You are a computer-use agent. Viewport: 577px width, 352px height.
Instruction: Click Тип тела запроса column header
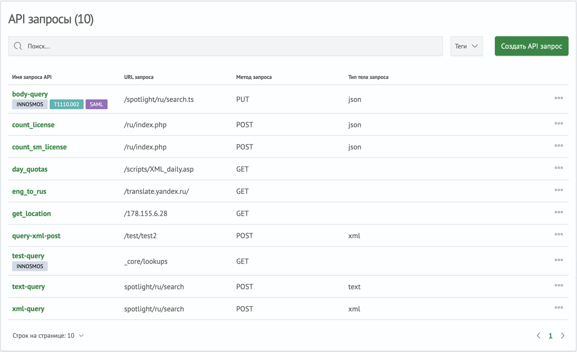tap(368, 77)
